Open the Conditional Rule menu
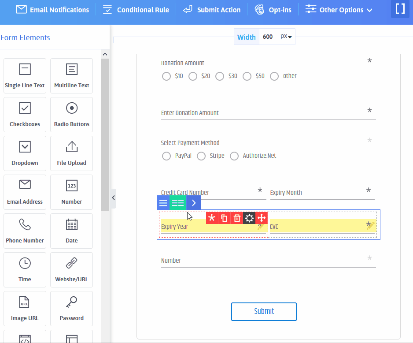 click(x=136, y=9)
